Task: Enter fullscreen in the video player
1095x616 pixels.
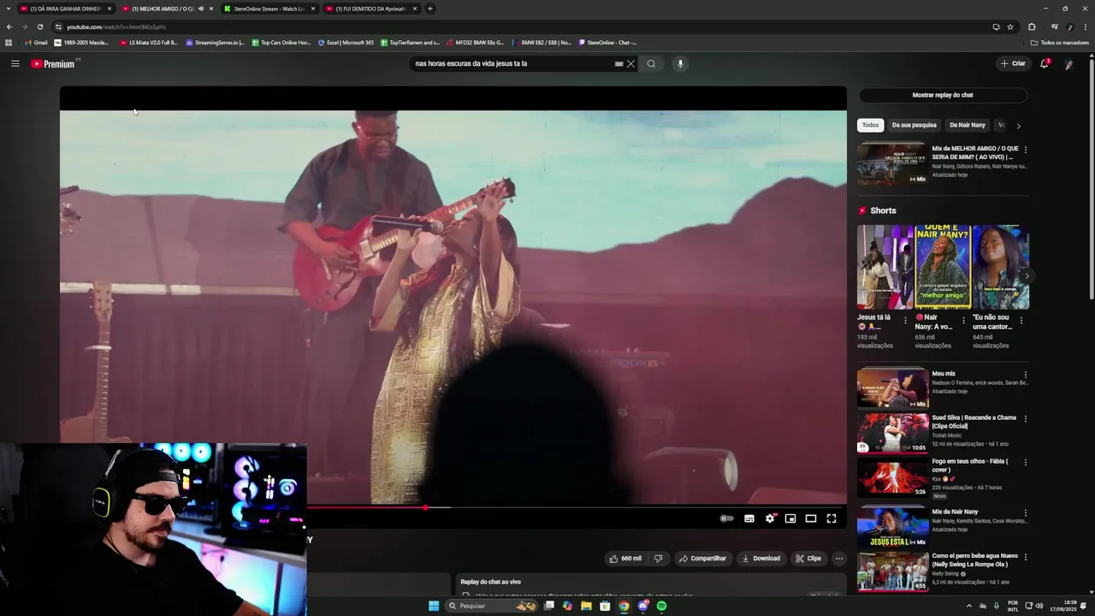Action: 832,518
